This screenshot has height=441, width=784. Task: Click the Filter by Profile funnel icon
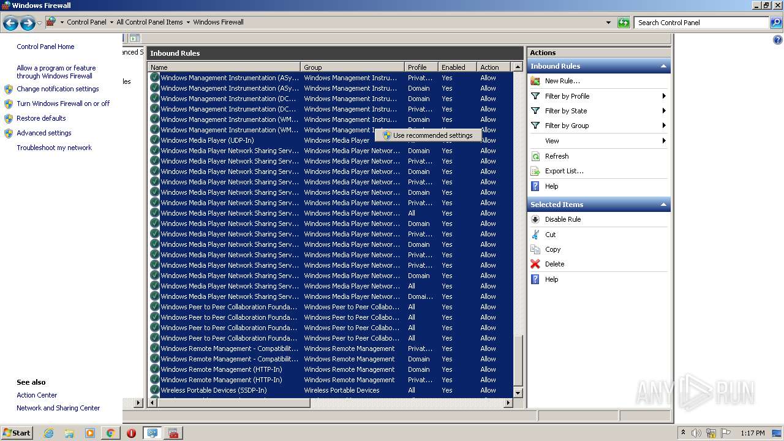tap(535, 96)
